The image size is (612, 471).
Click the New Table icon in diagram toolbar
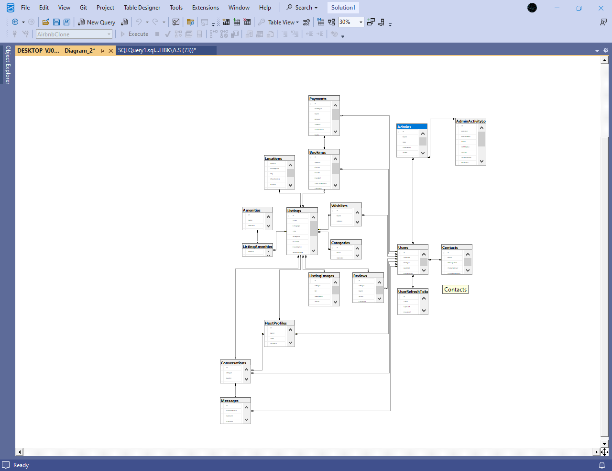click(226, 22)
